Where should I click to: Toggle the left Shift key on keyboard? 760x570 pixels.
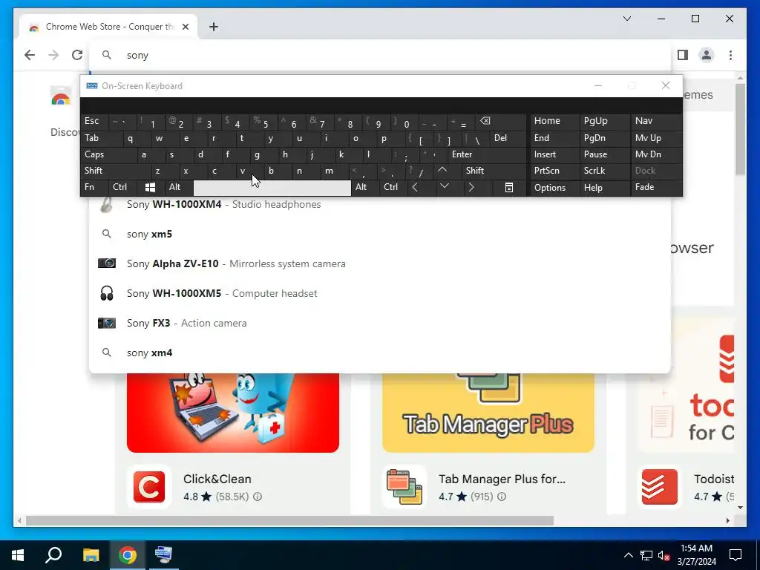click(x=115, y=171)
